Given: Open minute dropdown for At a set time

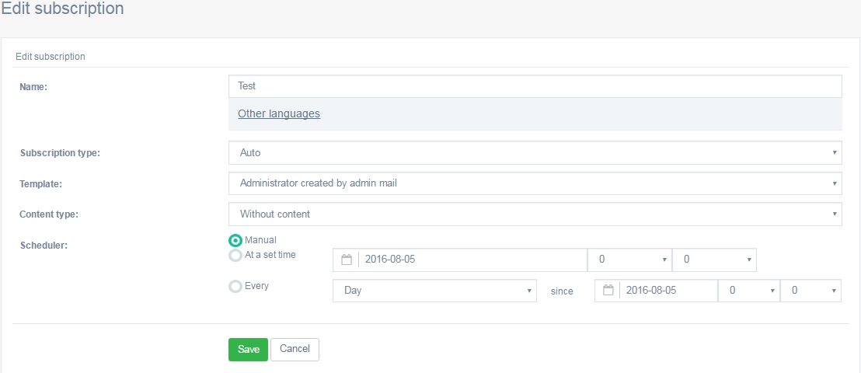Looking at the screenshot, I should (714, 260).
